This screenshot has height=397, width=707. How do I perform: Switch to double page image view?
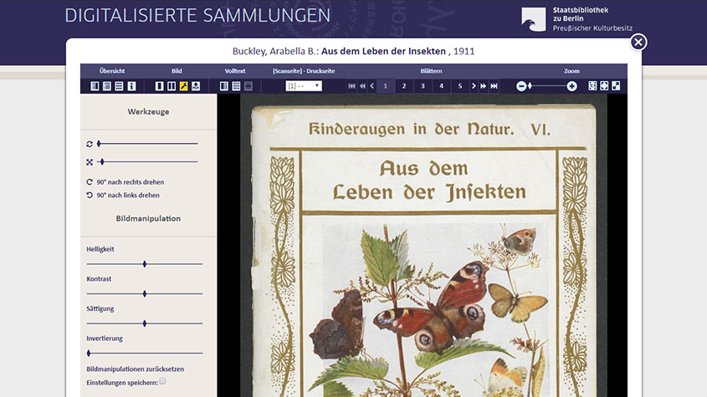[172, 86]
